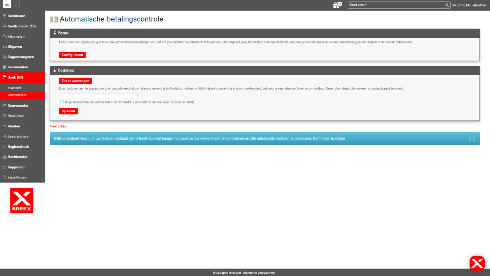Click Opslaan to save token
The height and width of the screenshot is (276, 490).
click(x=68, y=111)
